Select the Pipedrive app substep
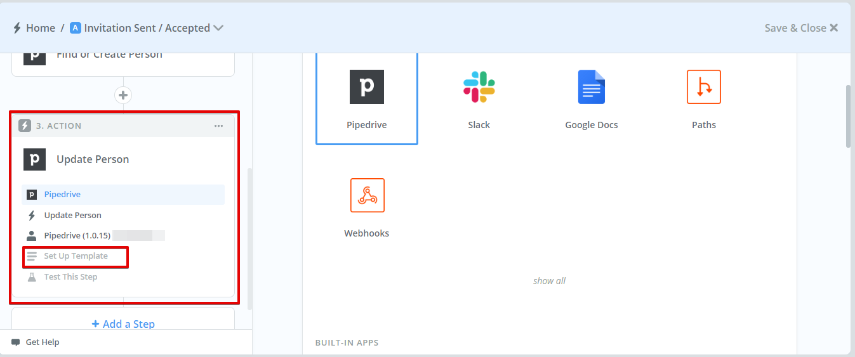The image size is (855, 357). click(123, 195)
